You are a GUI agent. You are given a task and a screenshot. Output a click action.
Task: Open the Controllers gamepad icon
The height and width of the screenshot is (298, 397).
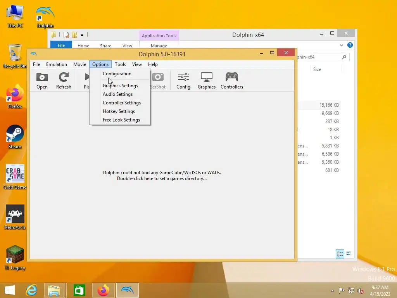click(232, 81)
